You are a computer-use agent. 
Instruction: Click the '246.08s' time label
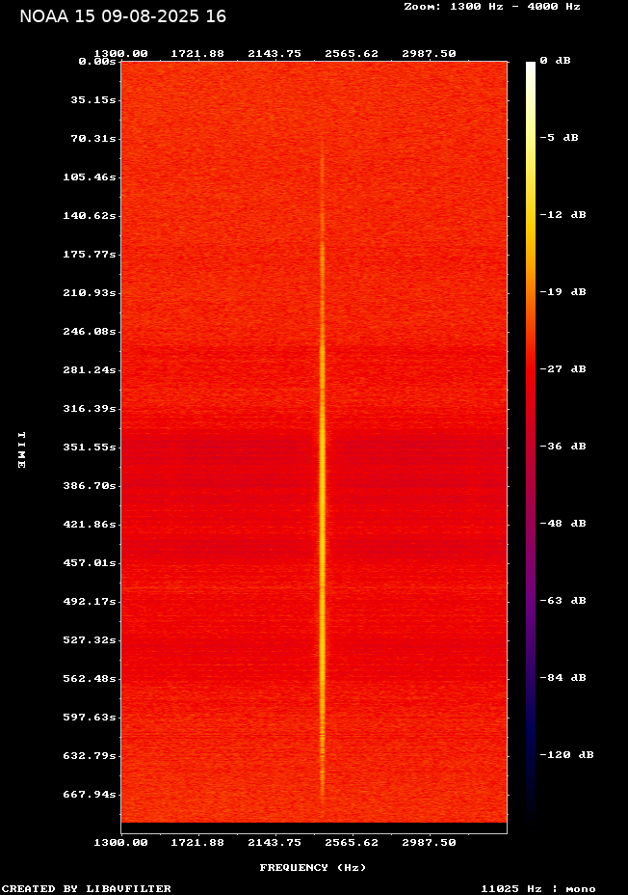(x=90, y=331)
